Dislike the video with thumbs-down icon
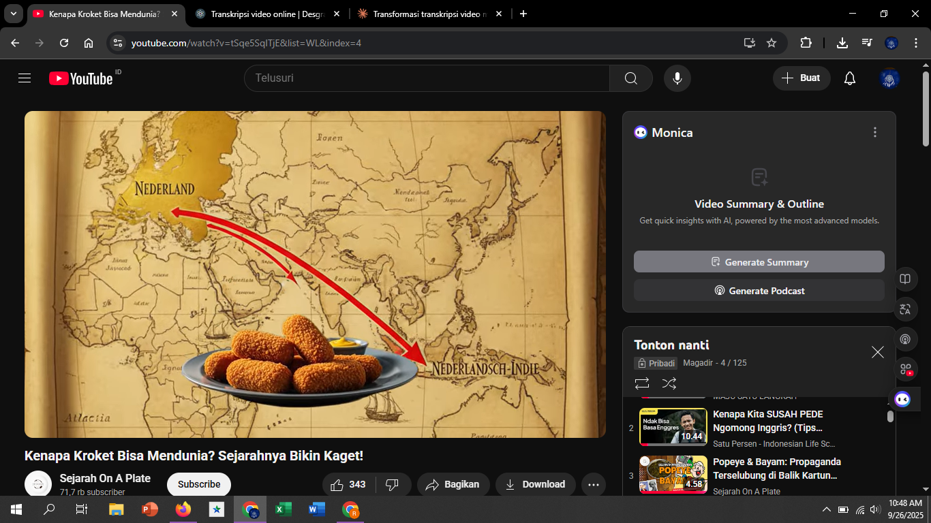Screen dimensions: 931x523 coord(392,485)
